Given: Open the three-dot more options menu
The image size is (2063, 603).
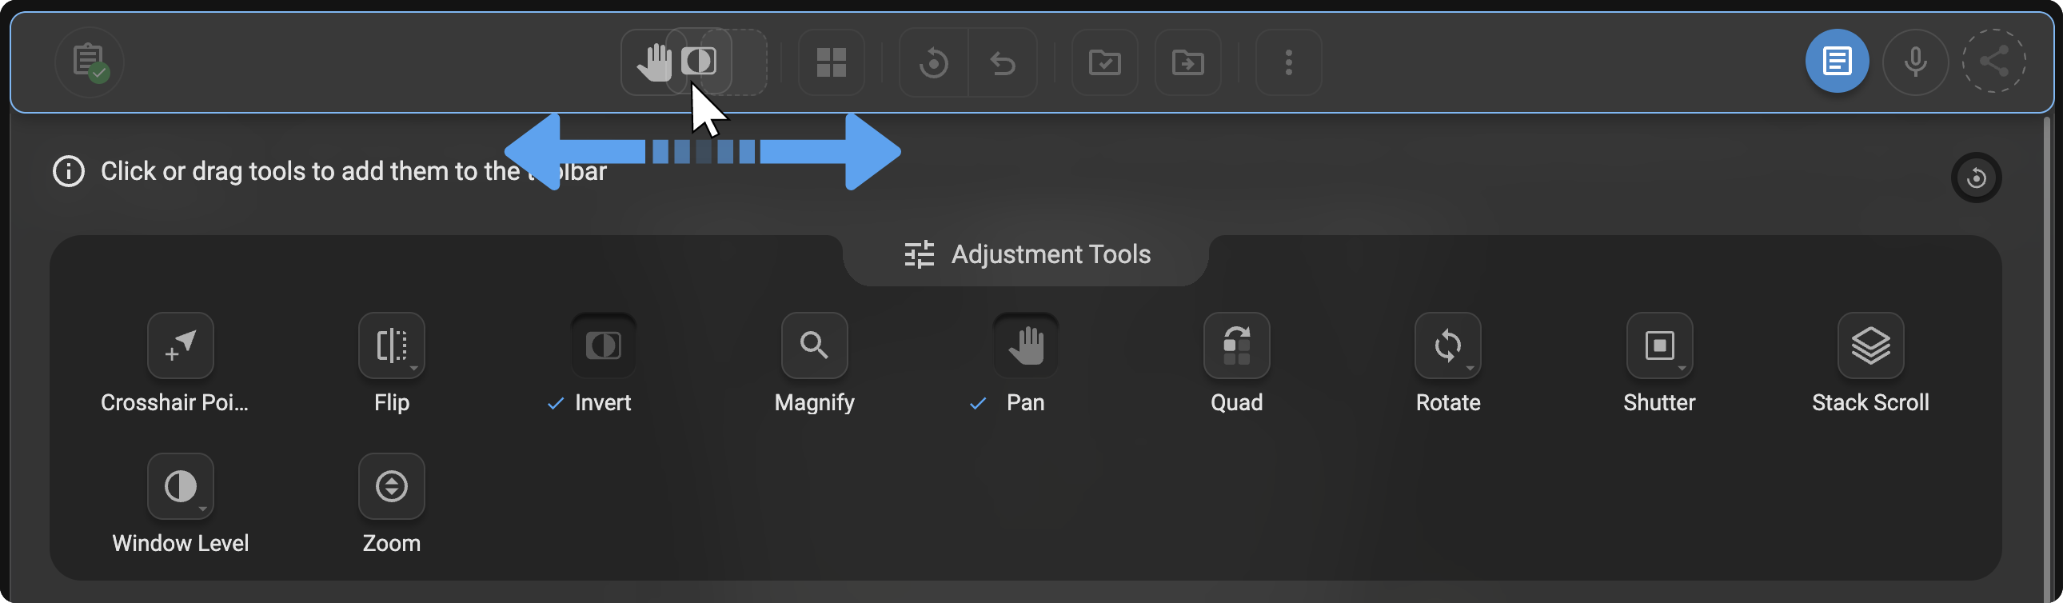Looking at the screenshot, I should [1287, 62].
